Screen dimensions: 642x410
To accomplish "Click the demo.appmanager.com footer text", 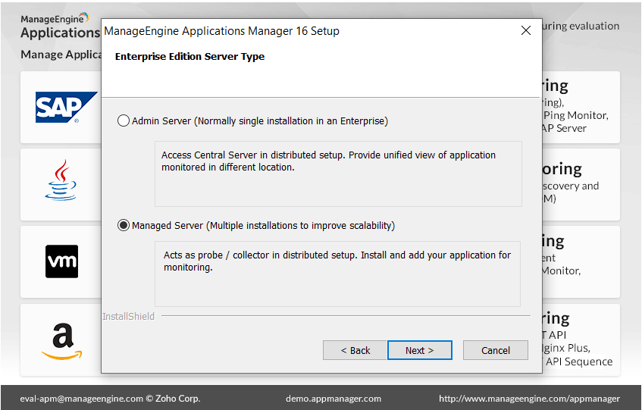I will (x=334, y=398).
